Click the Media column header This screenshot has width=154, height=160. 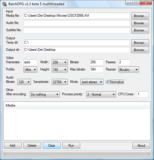[x=75, y=105]
